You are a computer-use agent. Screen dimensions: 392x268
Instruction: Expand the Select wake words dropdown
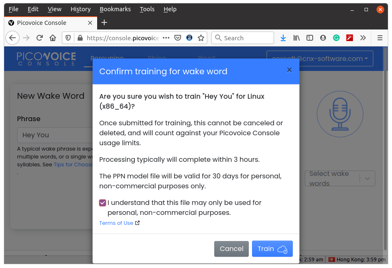[x=340, y=178]
